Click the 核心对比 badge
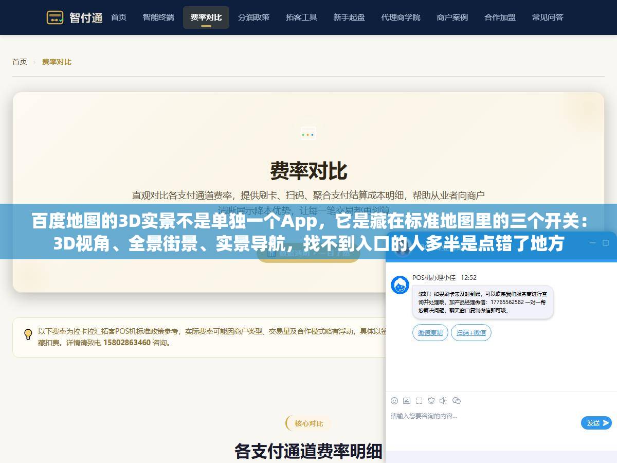This screenshot has width=617, height=463. [308, 423]
